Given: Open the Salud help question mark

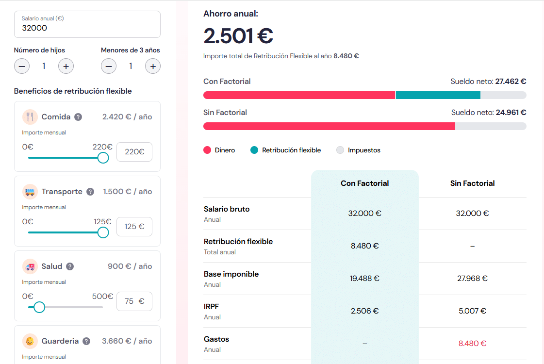Looking at the screenshot, I should 70,266.
